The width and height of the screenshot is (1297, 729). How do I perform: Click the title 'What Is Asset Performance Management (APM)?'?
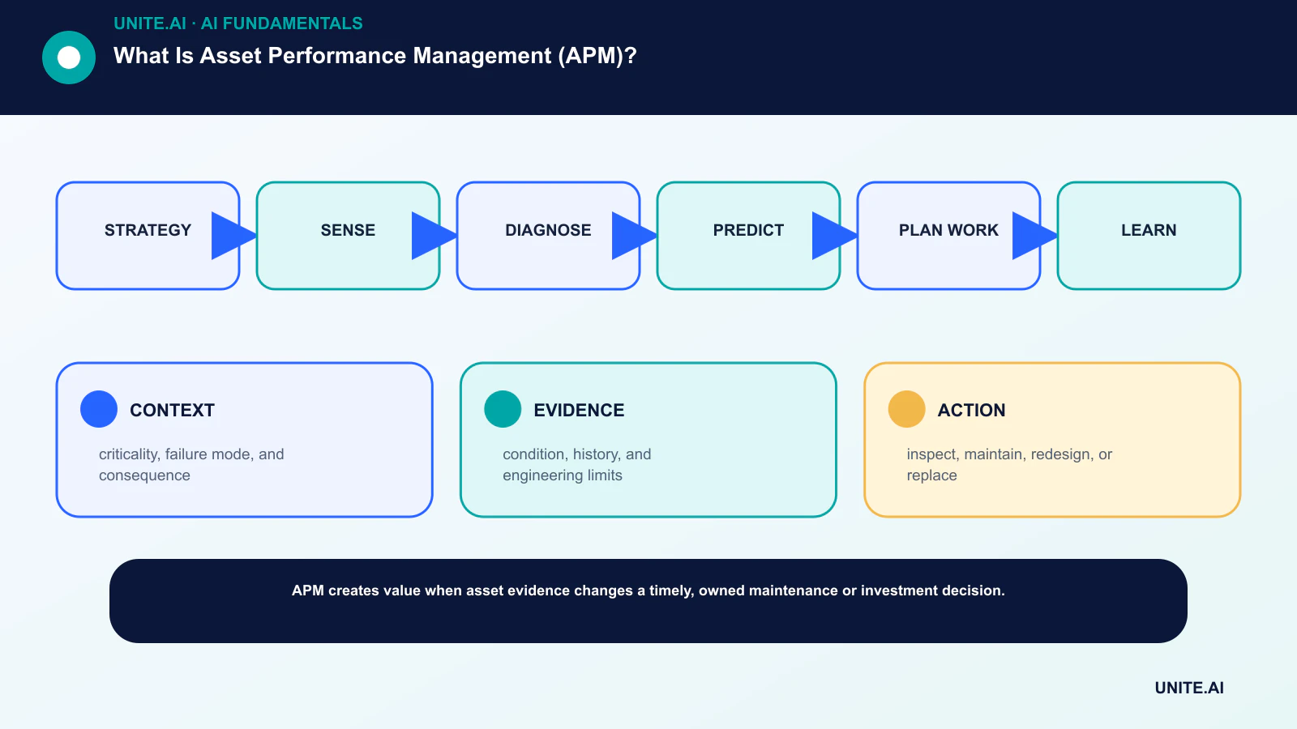(x=375, y=56)
